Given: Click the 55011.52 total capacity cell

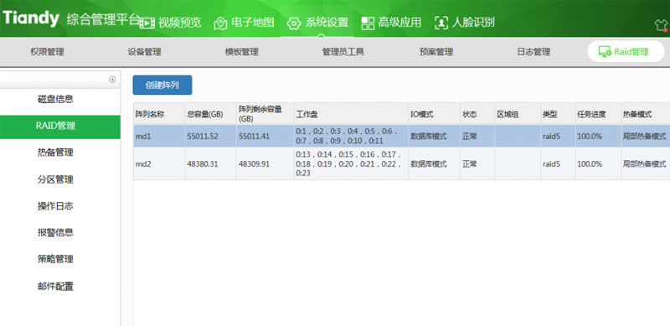Looking at the screenshot, I should pyautogui.click(x=203, y=137).
